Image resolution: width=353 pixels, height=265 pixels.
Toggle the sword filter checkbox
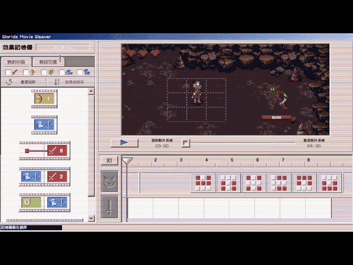9,73
